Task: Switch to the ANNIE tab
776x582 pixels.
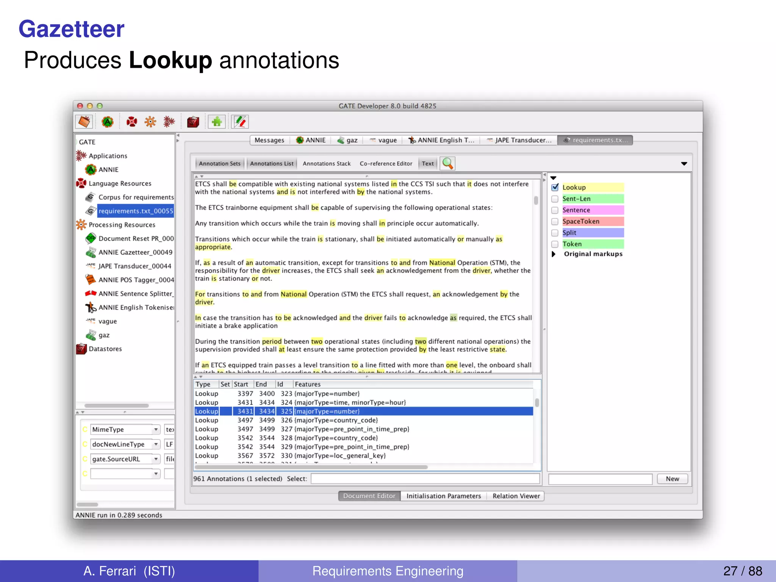Action: pos(311,140)
